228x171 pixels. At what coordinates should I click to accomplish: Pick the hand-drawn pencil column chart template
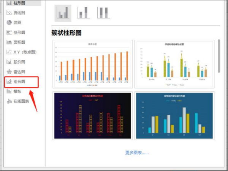tap(174, 64)
